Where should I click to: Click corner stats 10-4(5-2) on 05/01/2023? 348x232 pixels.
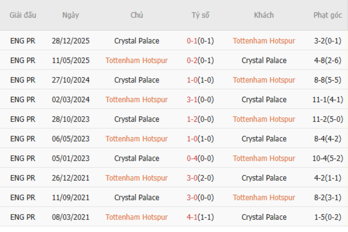coord(328,158)
